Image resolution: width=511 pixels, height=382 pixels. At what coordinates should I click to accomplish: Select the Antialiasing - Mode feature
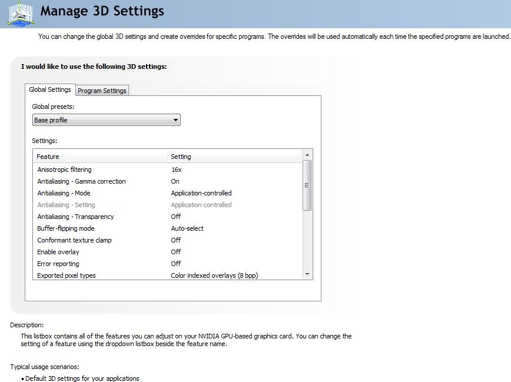(x=64, y=193)
